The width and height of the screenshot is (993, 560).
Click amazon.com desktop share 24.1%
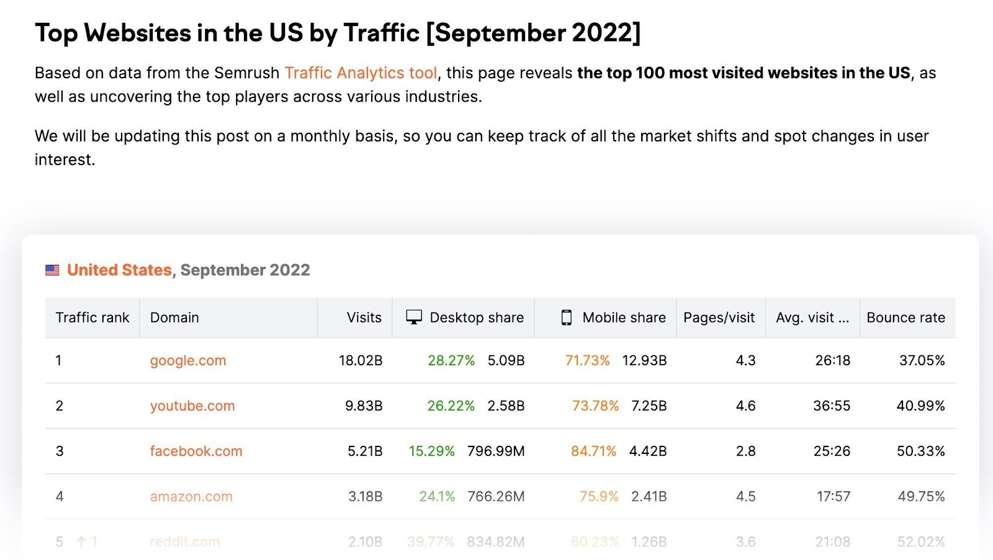click(437, 496)
